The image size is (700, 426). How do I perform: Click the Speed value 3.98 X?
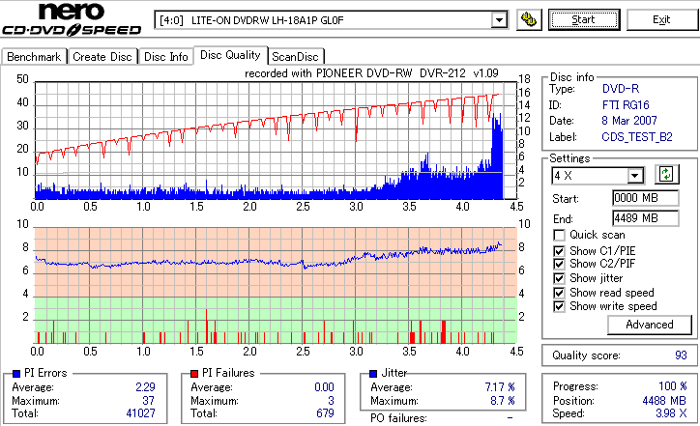pos(671,413)
